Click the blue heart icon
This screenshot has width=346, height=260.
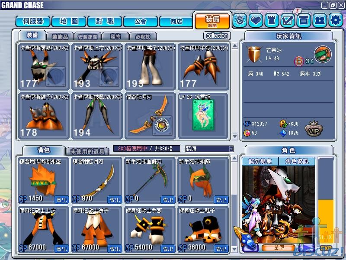256,20
